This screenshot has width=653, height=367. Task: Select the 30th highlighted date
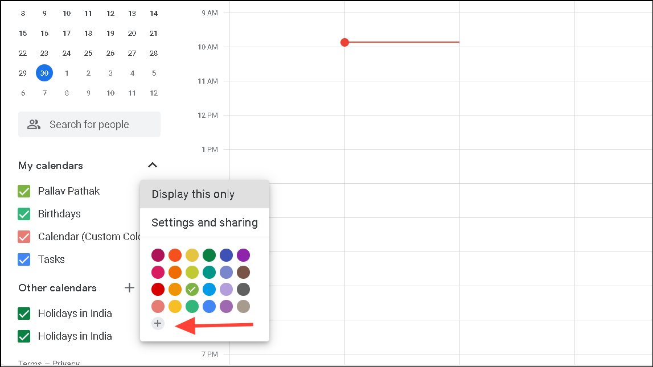pos(44,73)
